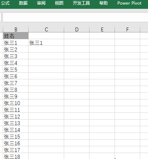Switch to the 审阅 ribbon tab

point(41,3)
